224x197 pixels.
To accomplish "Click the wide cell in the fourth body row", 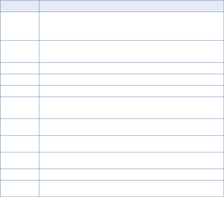I will [131, 80].
